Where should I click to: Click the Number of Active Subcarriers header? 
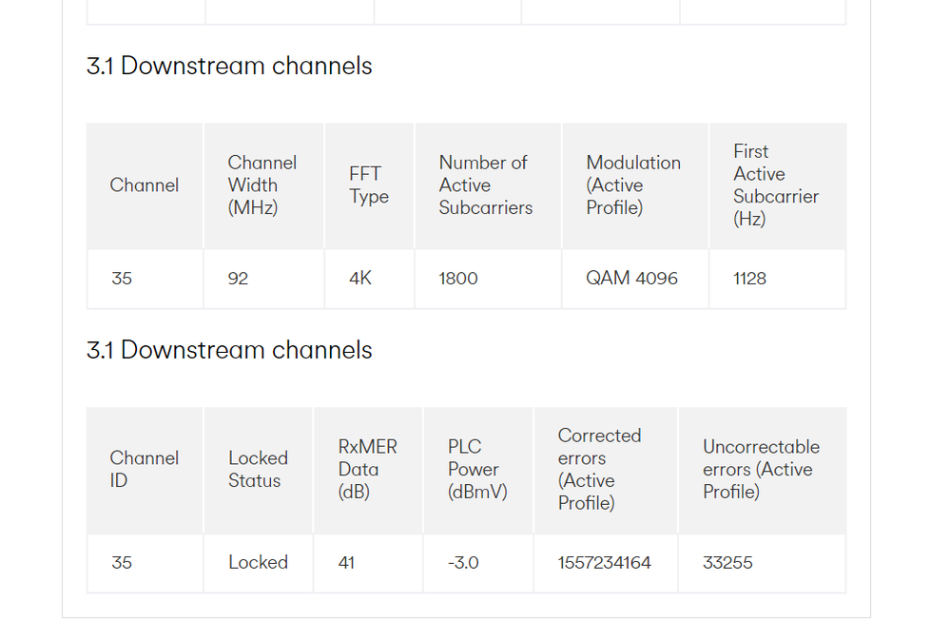coord(485,184)
